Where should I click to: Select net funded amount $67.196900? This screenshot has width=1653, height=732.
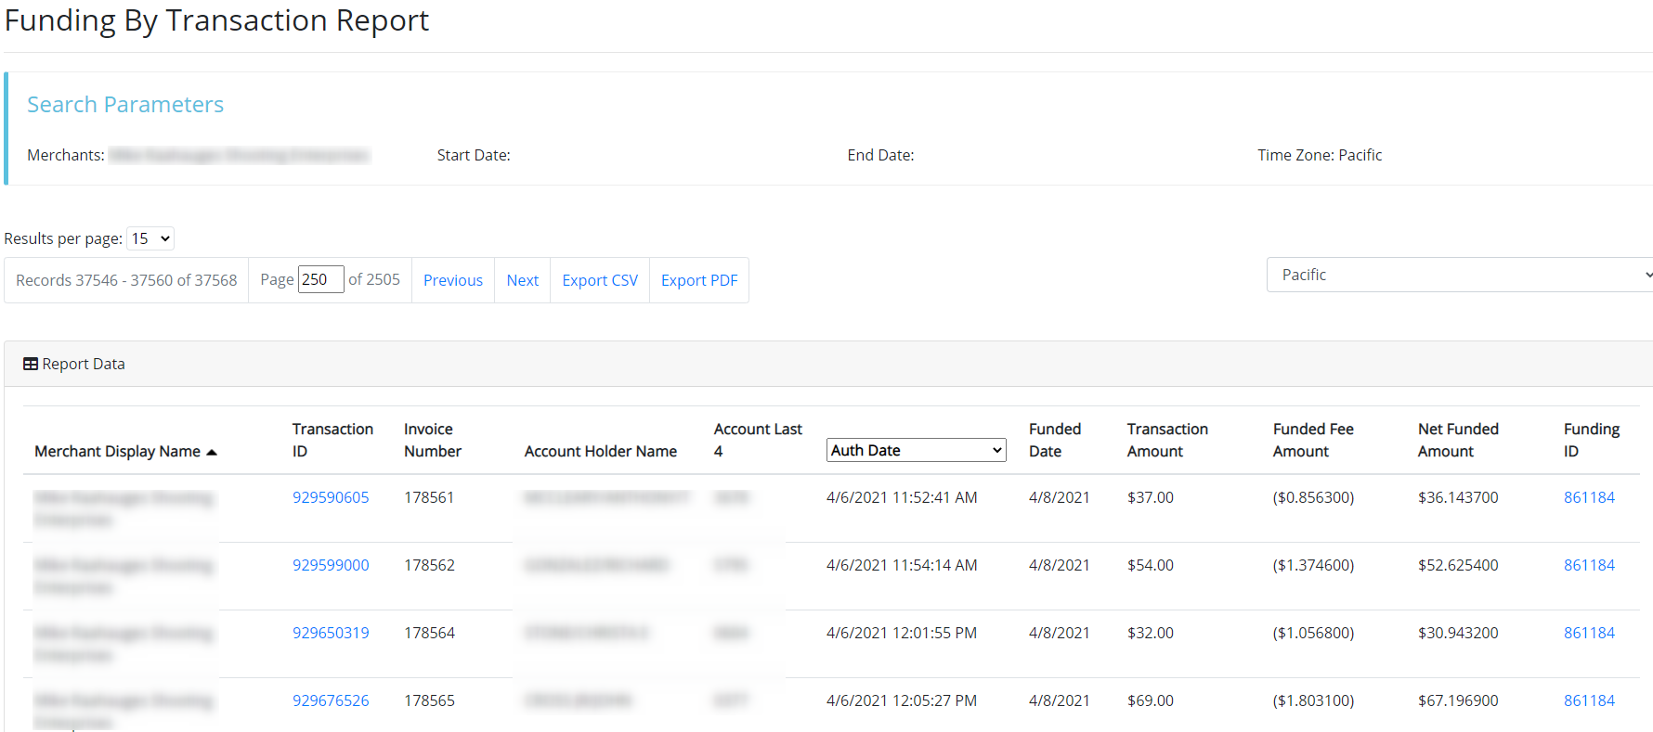tap(1458, 700)
